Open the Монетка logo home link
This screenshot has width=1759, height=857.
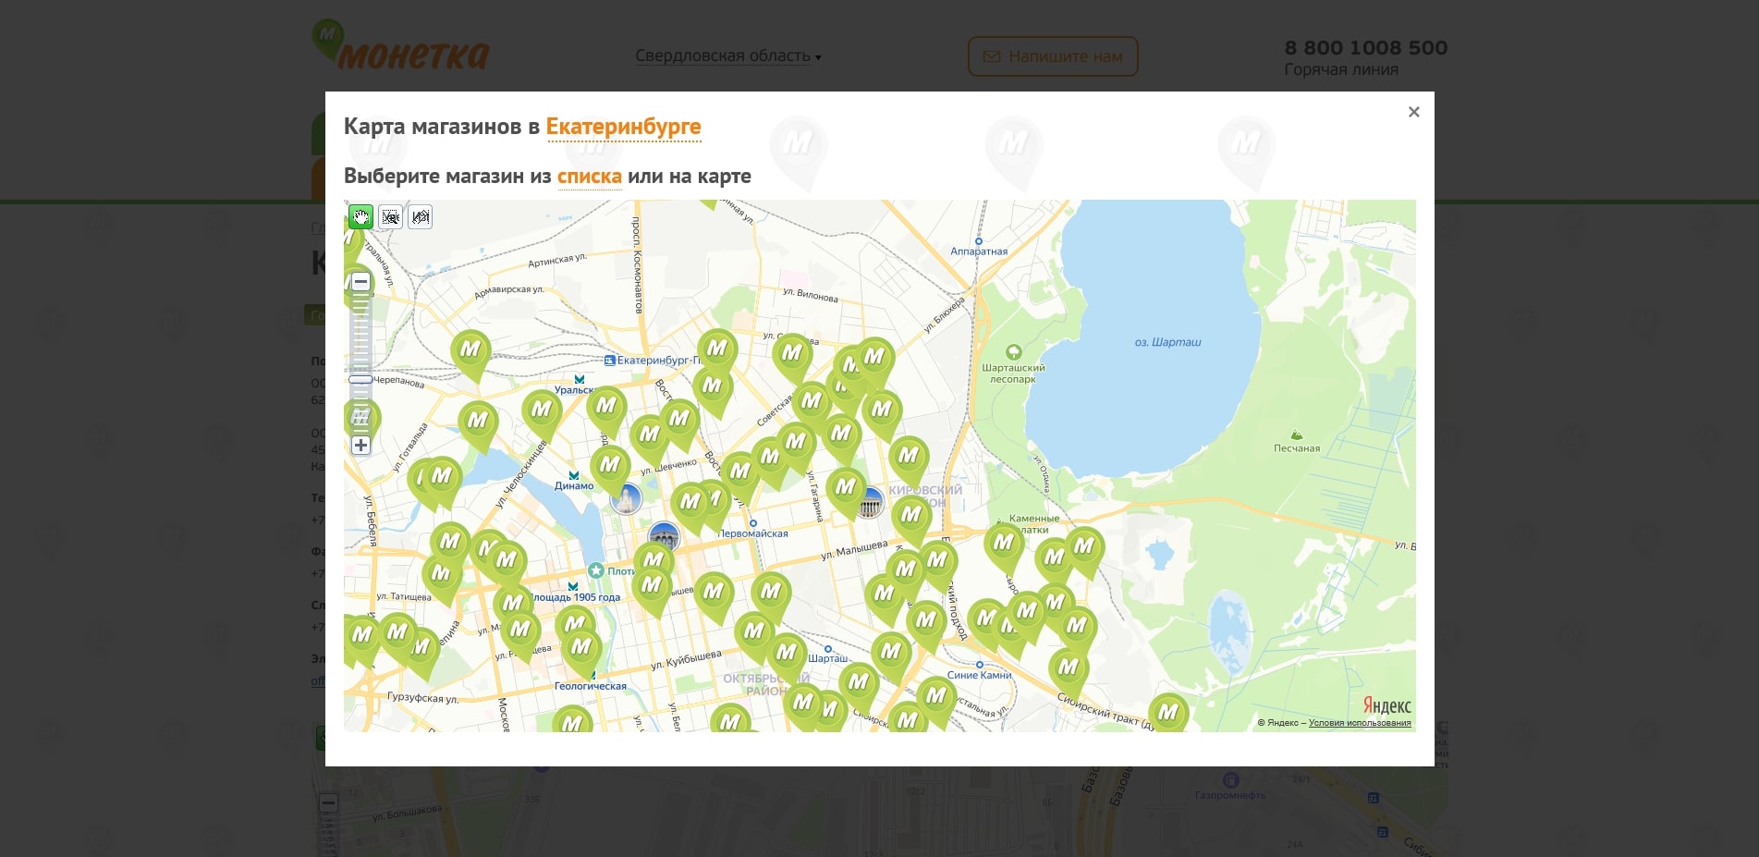pos(400,46)
